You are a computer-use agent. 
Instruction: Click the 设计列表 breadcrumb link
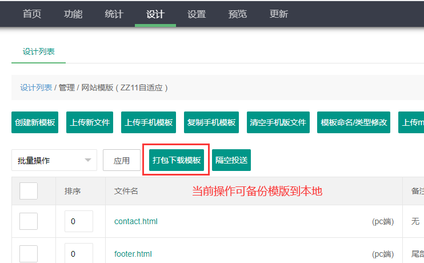pos(36,87)
